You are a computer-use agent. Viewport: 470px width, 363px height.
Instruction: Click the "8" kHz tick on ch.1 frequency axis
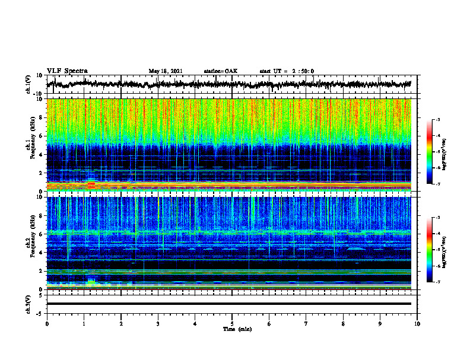pyautogui.click(x=41, y=117)
